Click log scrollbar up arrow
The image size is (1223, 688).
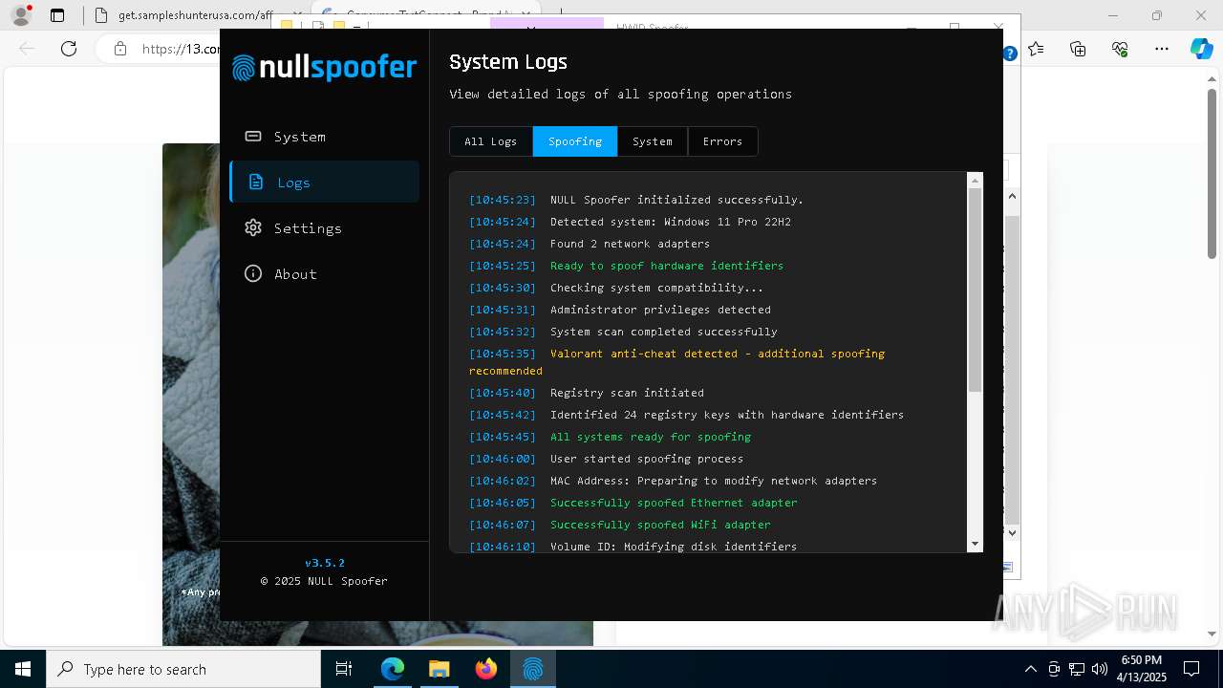[975, 181]
